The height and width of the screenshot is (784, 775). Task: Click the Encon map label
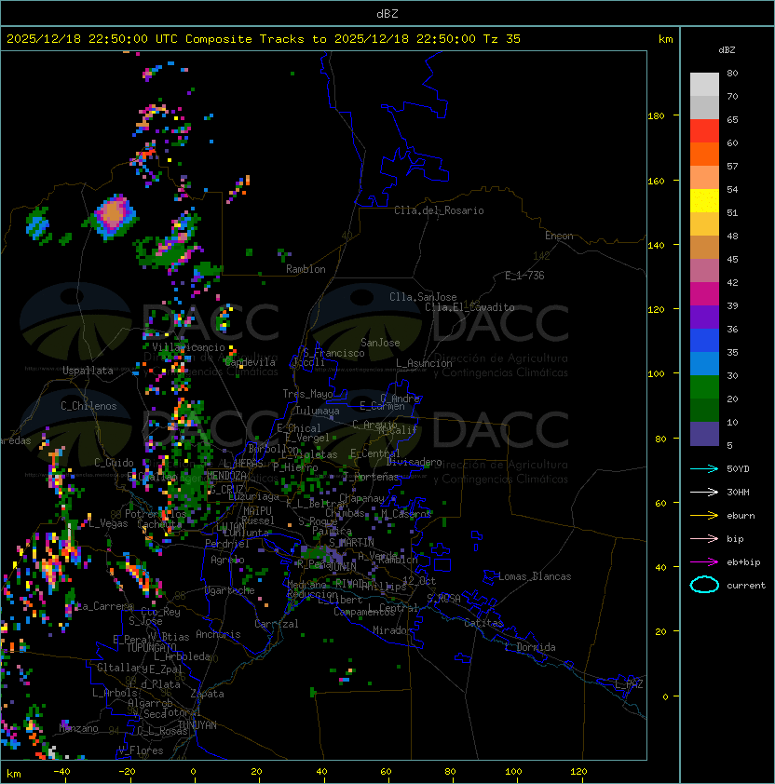click(559, 236)
